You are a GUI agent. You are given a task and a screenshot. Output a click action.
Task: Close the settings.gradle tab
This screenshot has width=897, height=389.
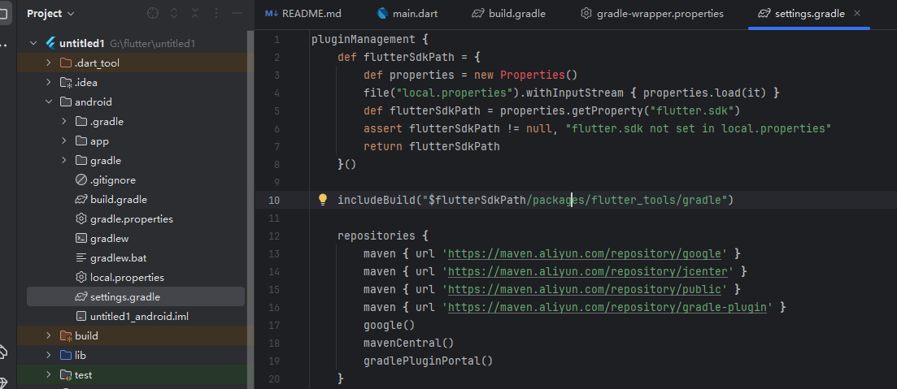point(857,13)
